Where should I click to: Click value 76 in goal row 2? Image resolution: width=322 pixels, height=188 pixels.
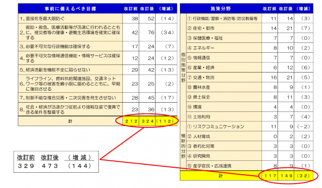(151, 33)
